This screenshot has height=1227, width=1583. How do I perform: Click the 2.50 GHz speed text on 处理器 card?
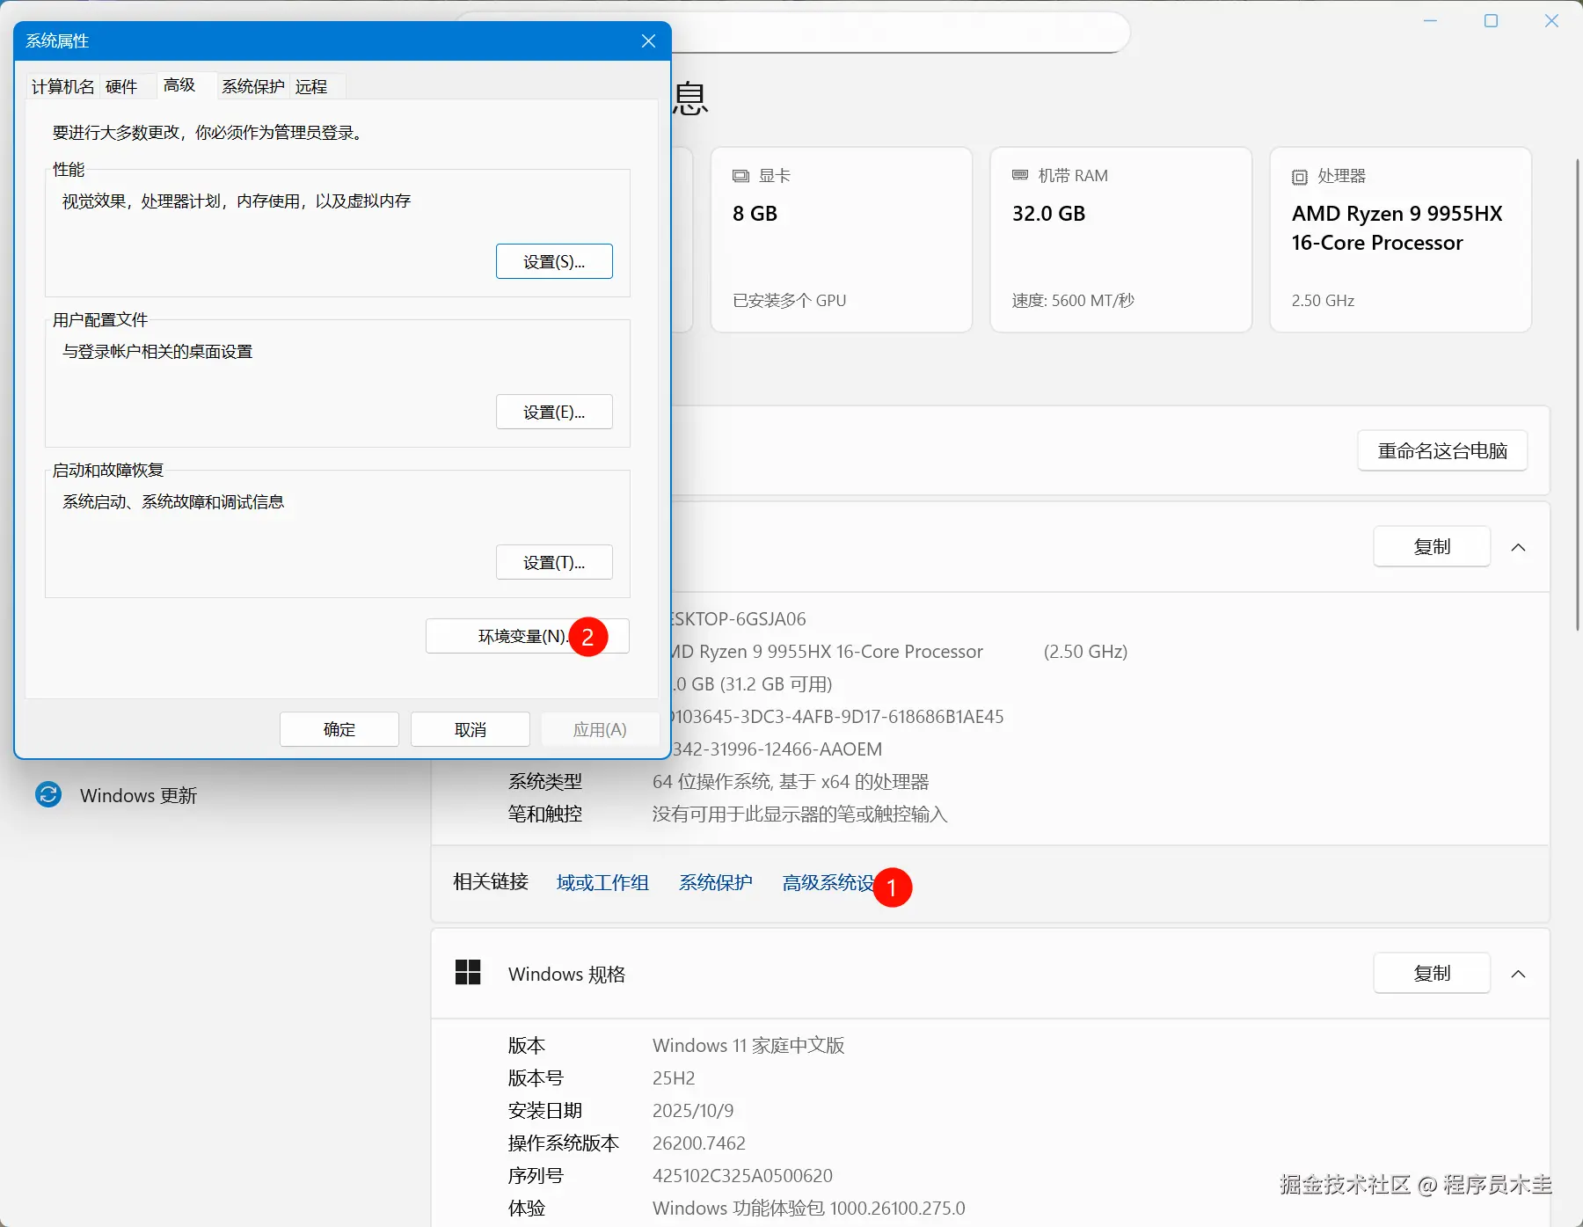[1323, 300]
